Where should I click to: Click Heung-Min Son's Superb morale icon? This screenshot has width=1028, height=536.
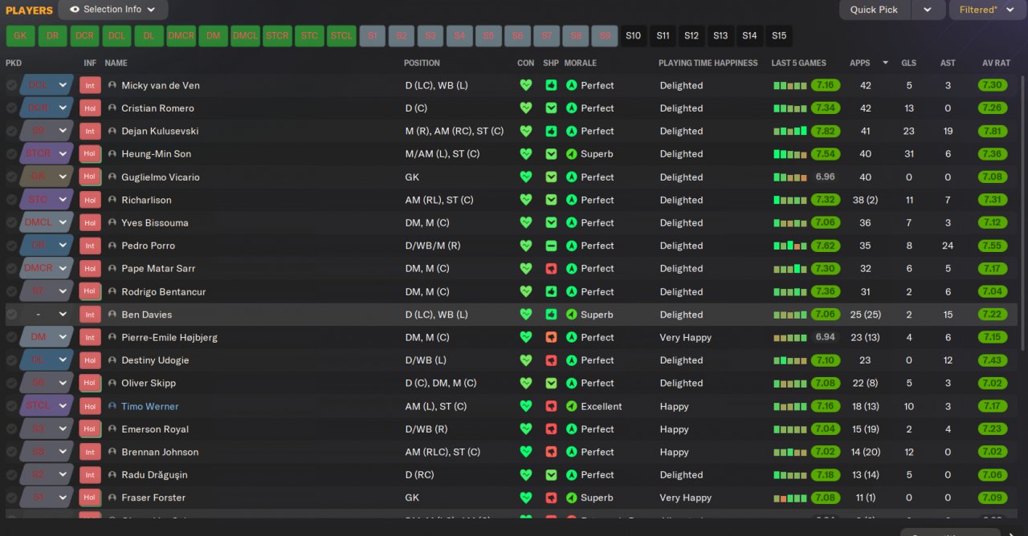[572, 154]
